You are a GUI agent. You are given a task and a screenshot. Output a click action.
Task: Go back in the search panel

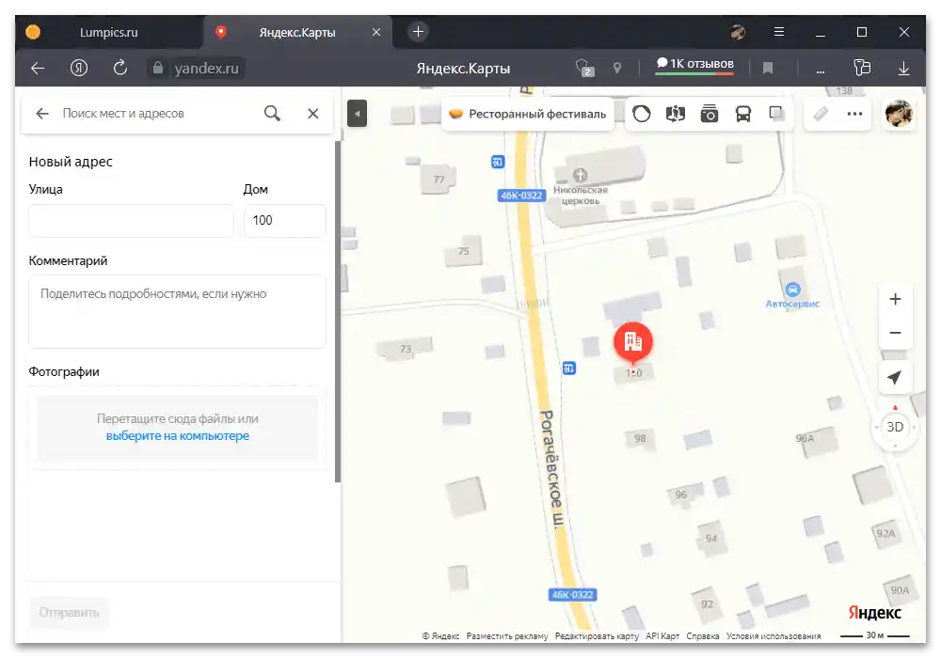(42, 113)
